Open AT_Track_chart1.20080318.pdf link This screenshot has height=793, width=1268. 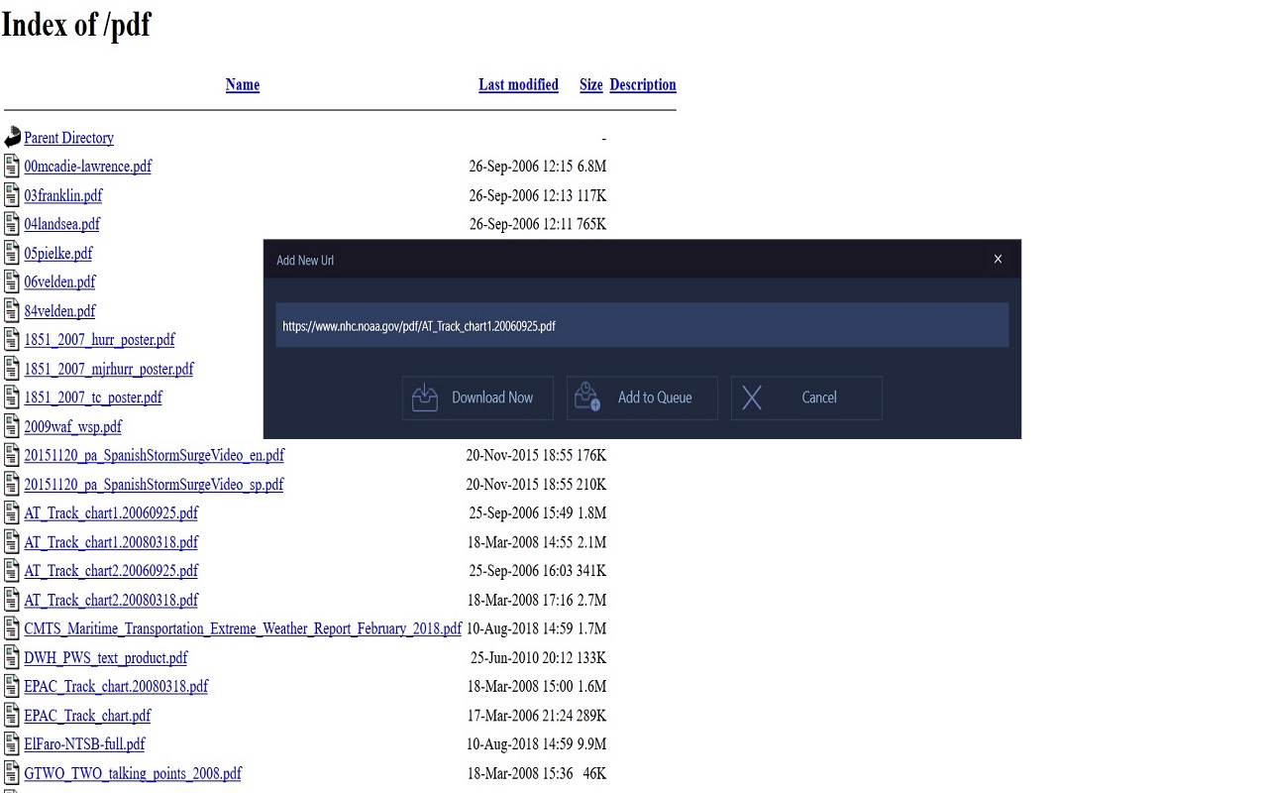pyautogui.click(x=111, y=542)
